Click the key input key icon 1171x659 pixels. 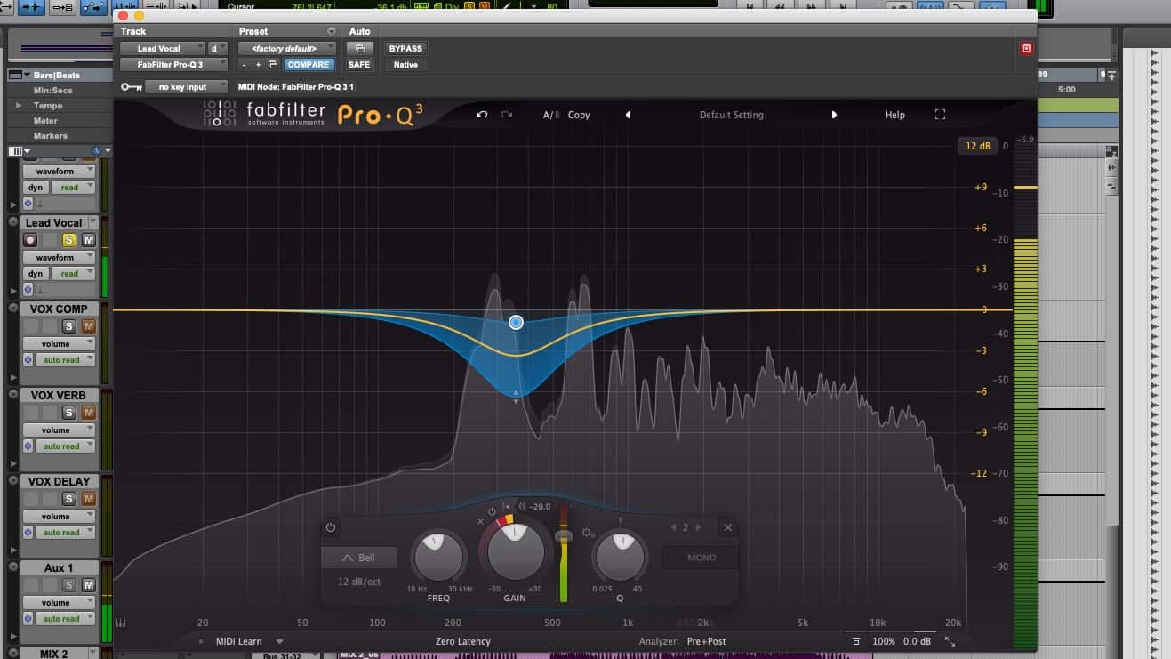[132, 87]
